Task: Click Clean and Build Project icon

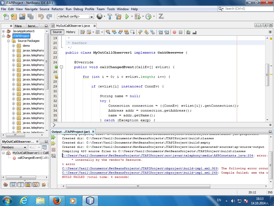Action: pos(118,17)
